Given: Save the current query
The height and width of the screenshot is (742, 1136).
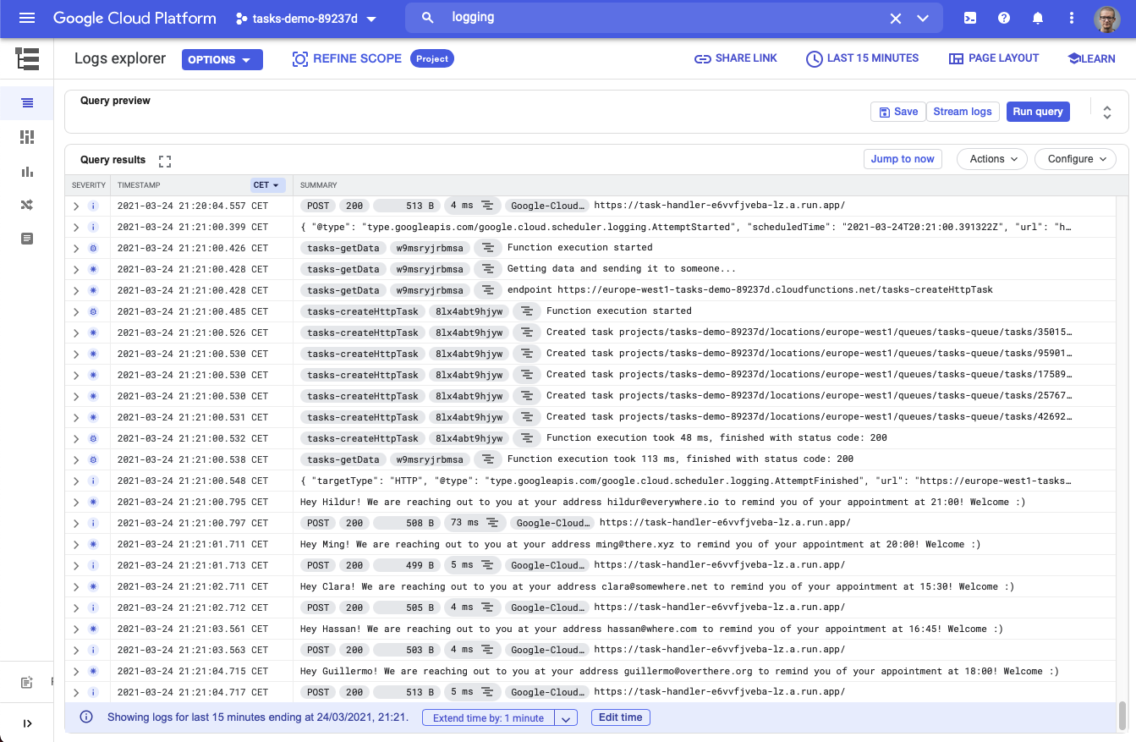Looking at the screenshot, I should [x=897, y=112].
